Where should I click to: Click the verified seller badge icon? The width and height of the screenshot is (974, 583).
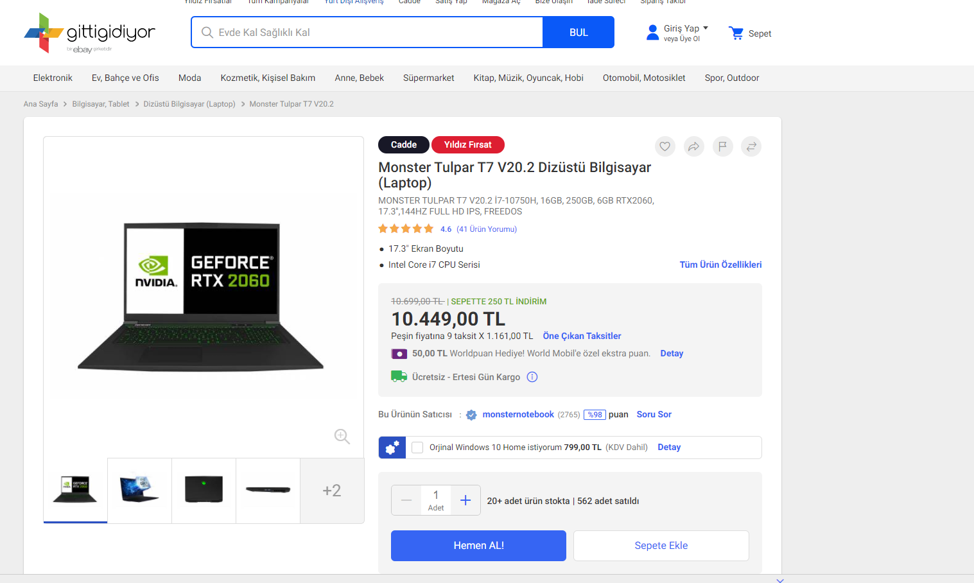(471, 415)
